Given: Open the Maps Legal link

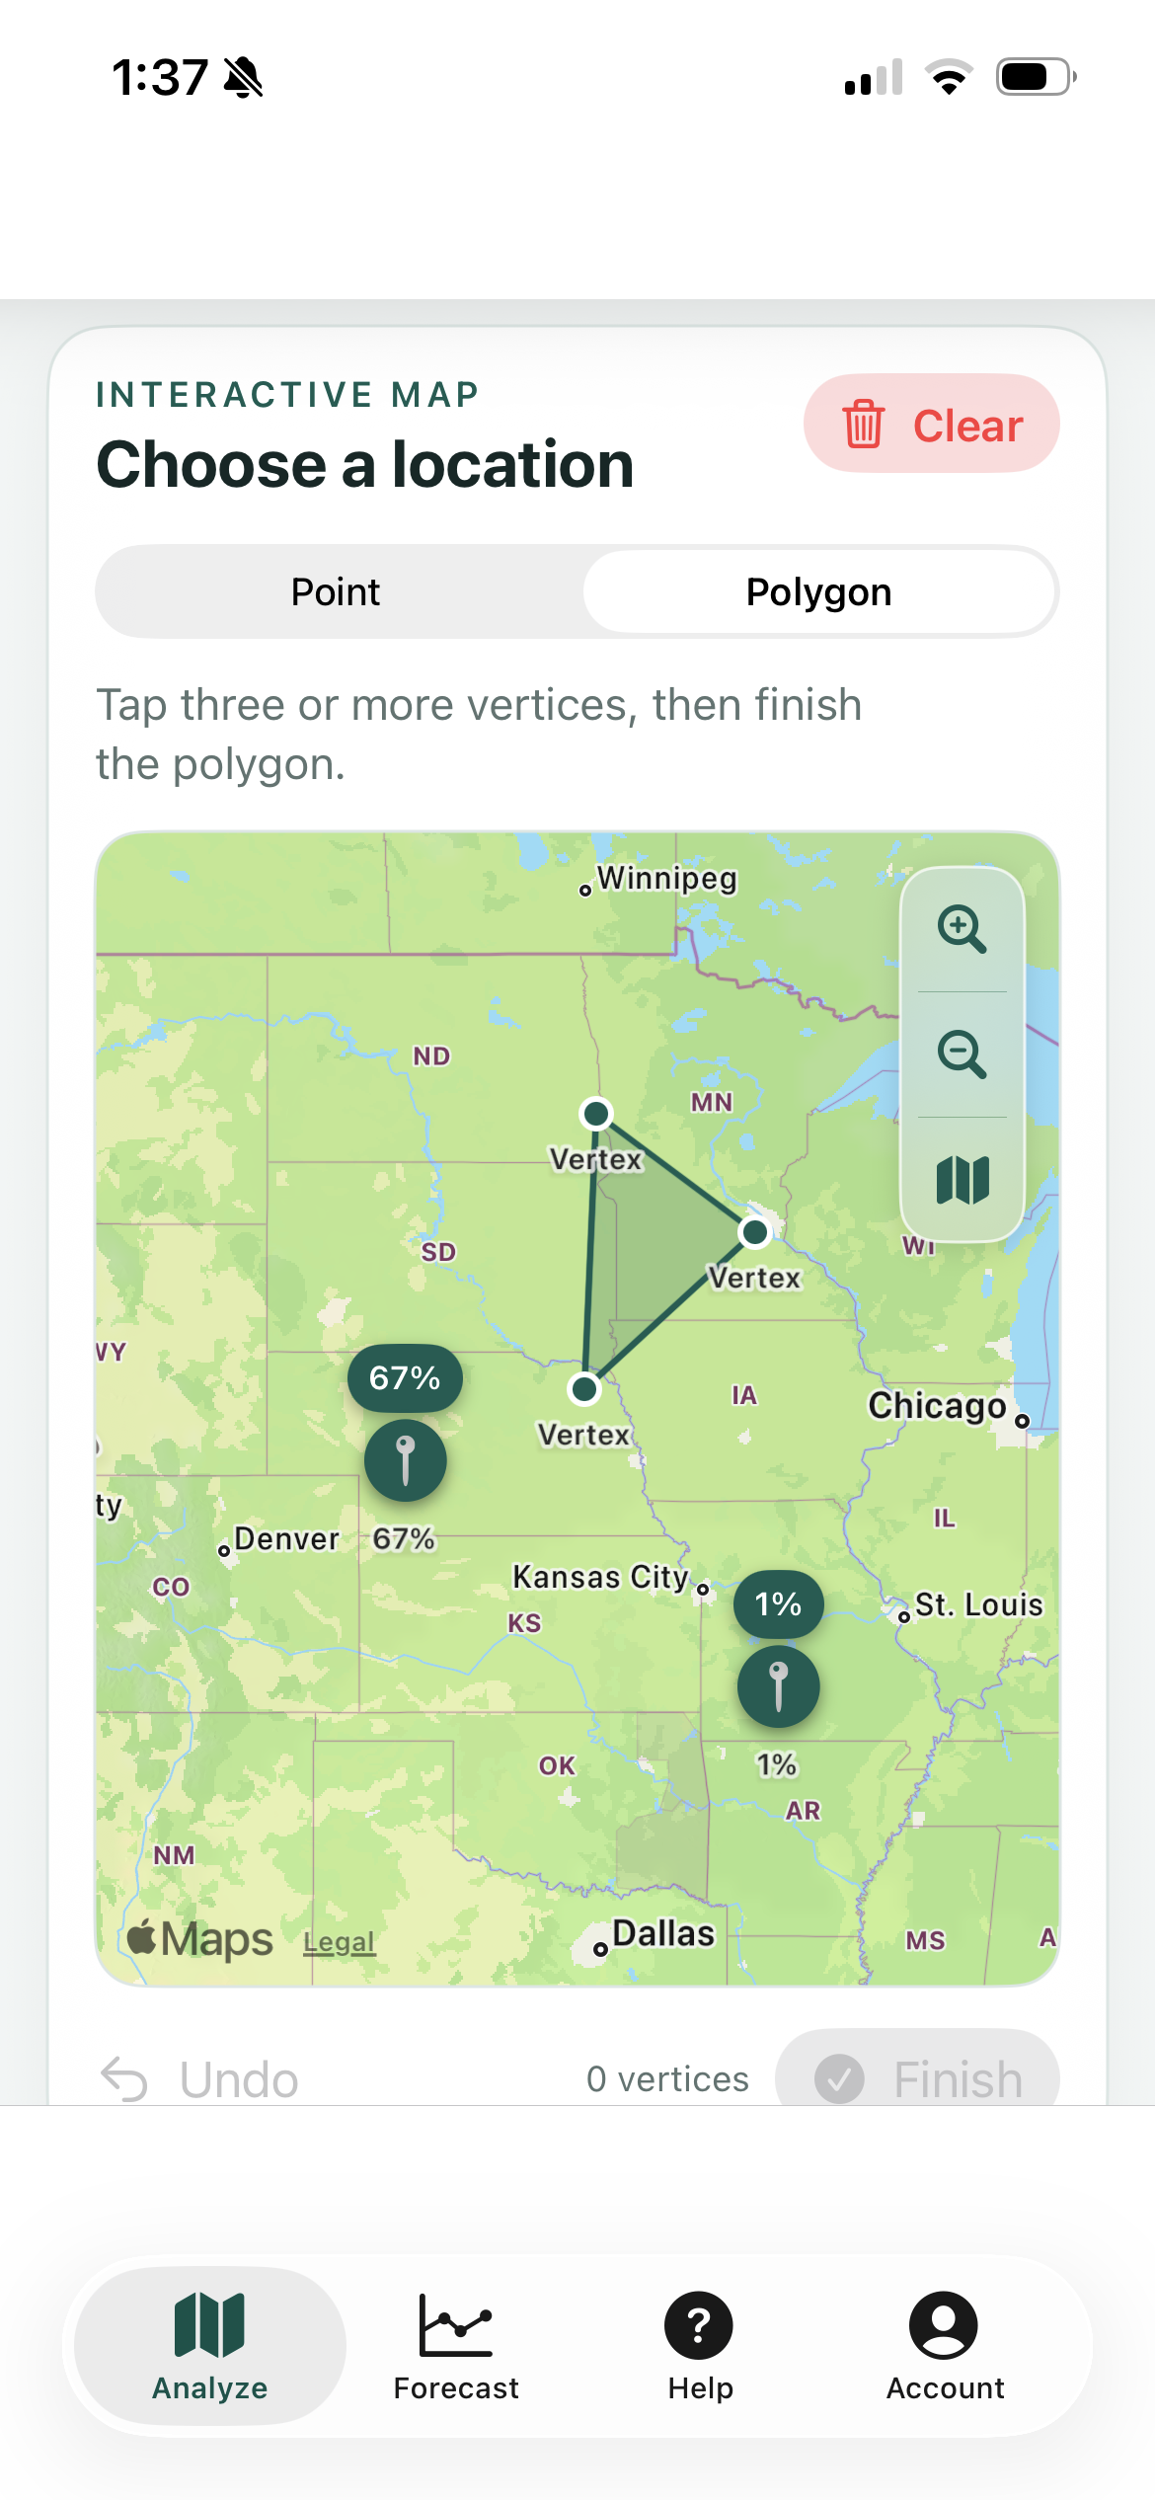Looking at the screenshot, I should click(339, 1942).
